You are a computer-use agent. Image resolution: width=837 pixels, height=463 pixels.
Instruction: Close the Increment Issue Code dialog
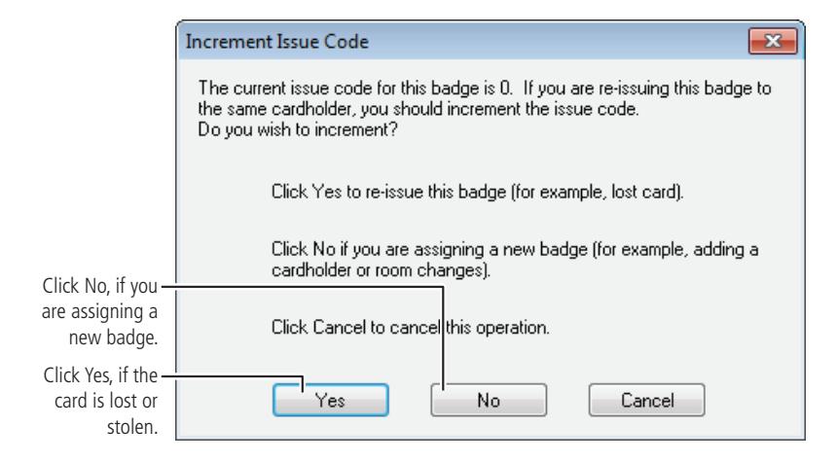coord(773,41)
